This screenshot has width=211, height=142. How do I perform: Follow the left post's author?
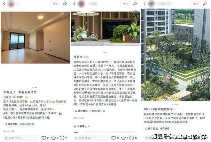55,4
